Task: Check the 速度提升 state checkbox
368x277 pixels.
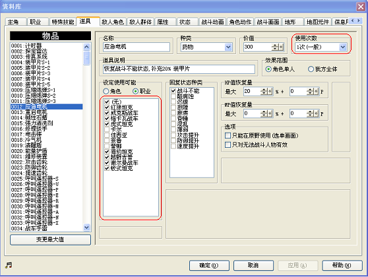Action: point(173,146)
